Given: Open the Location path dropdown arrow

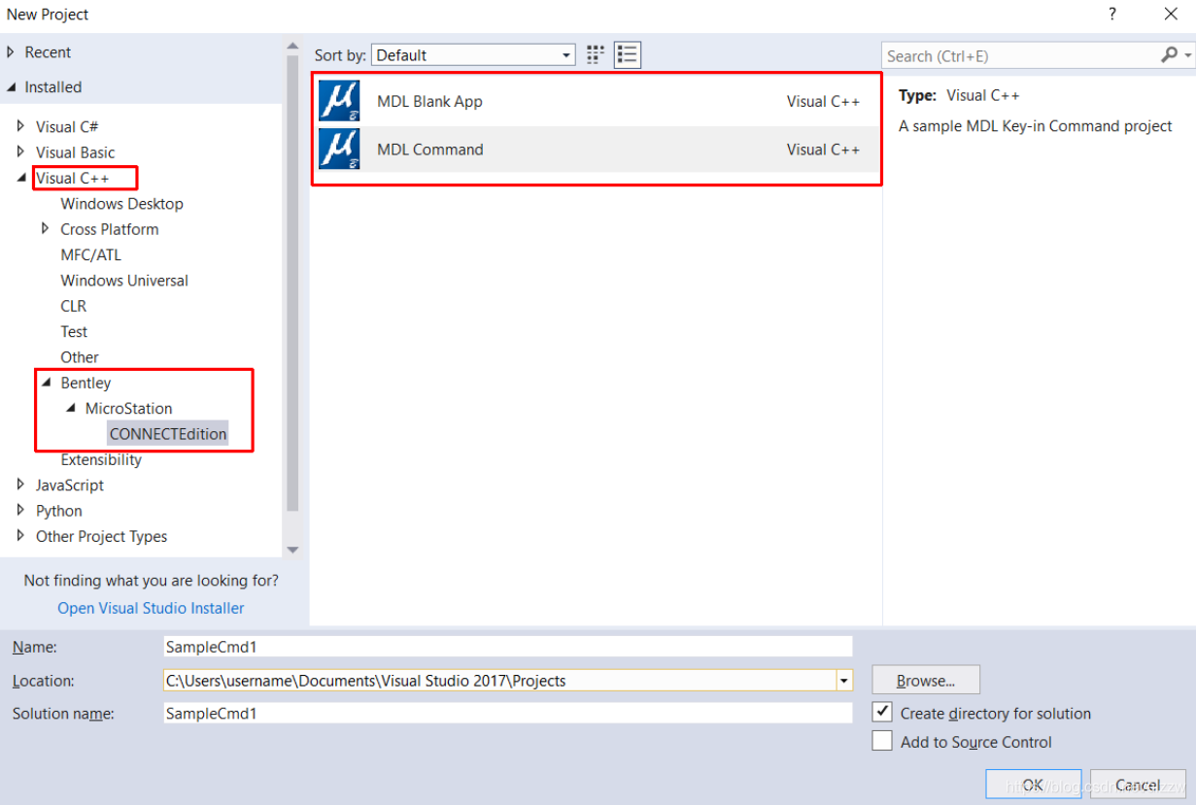Looking at the screenshot, I should [x=843, y=681].
